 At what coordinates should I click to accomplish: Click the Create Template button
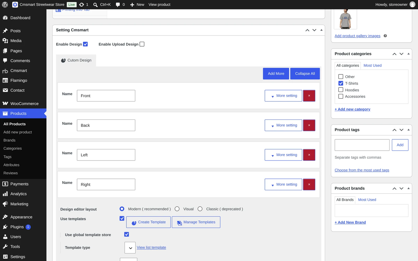click(148, 222)
